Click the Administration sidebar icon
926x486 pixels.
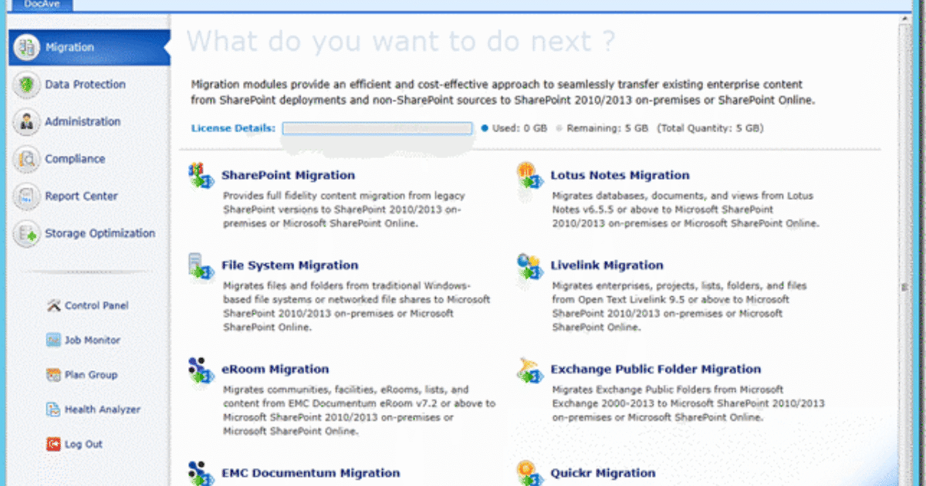[26, 122]
